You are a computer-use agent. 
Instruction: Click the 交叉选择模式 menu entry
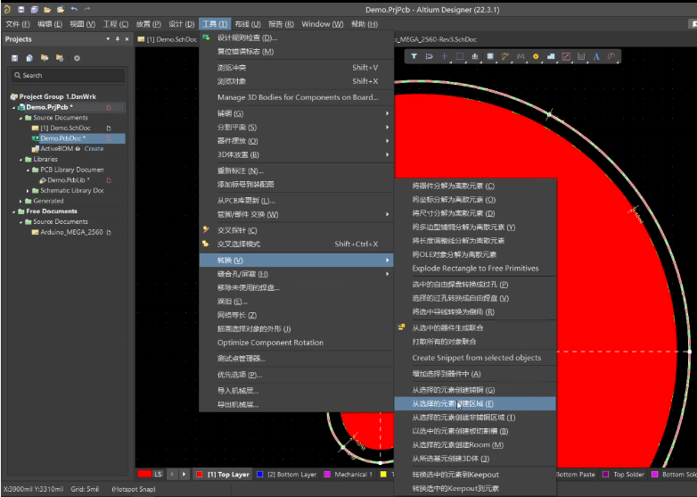tap(297, 244)
